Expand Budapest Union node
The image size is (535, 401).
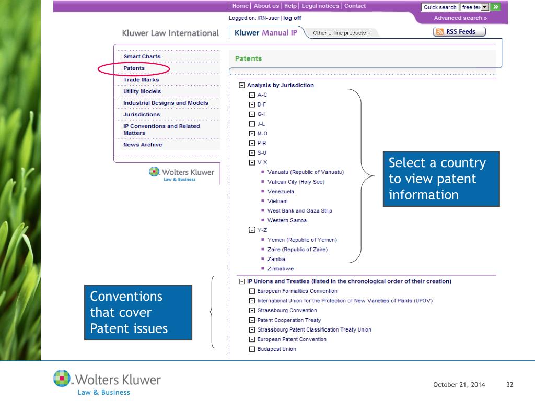pyautogui.click(x=252, y=349)
